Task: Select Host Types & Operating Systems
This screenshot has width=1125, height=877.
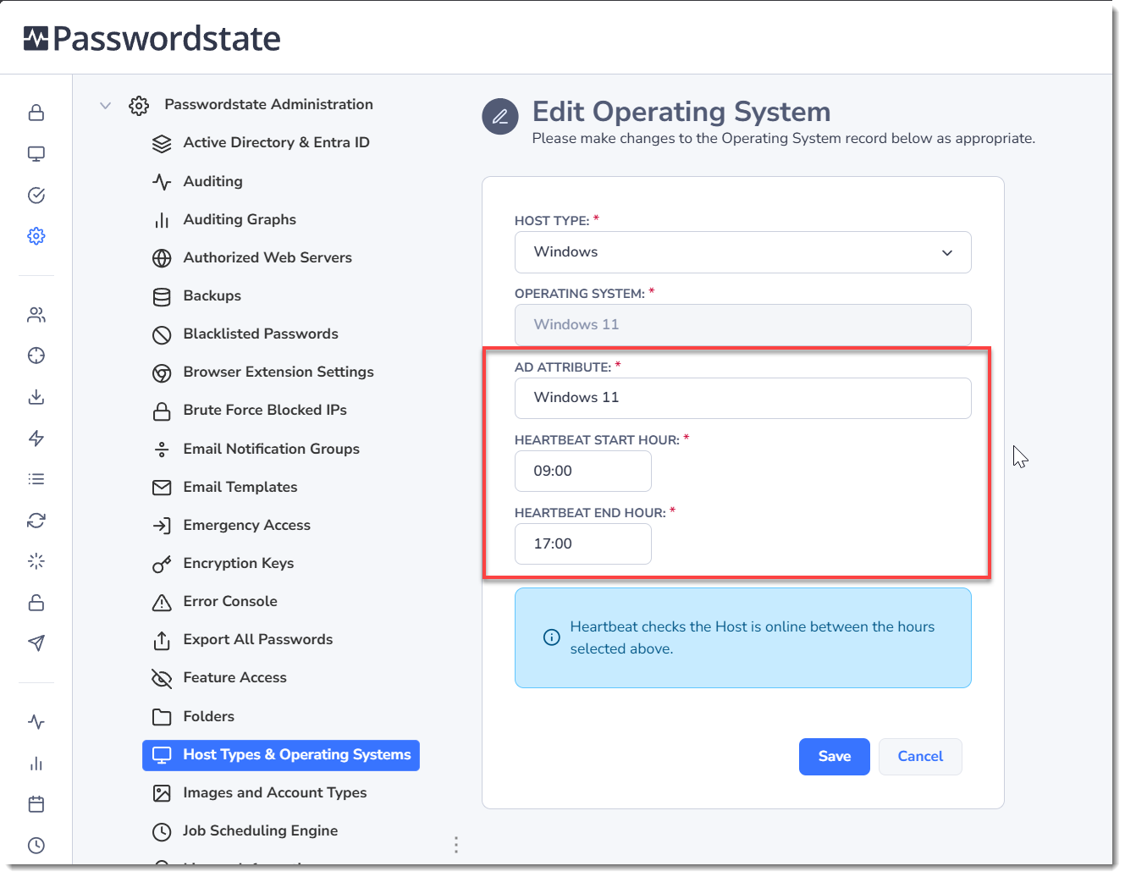Action: 281,755
